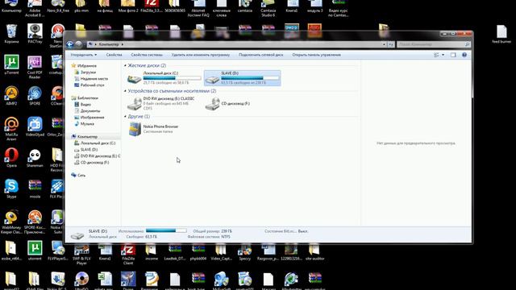Open Недавние места in navigation pane
516x290 pixels.
(94, 79)
